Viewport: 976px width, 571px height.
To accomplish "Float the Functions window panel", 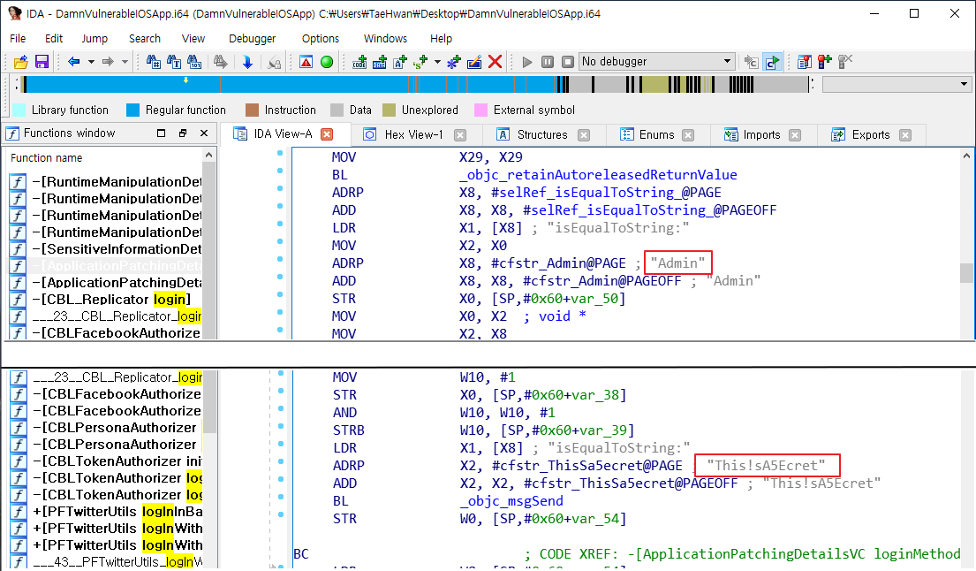I will coord(182,133).
